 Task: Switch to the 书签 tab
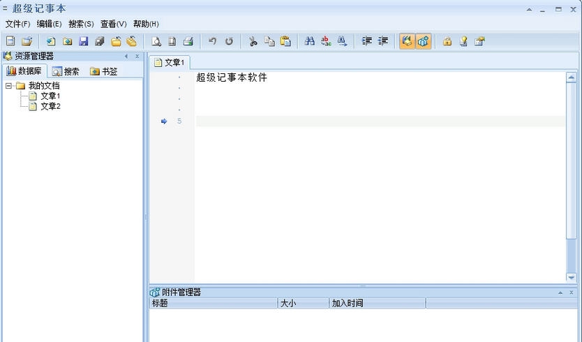pyautogui.click(x=103, y=71)
